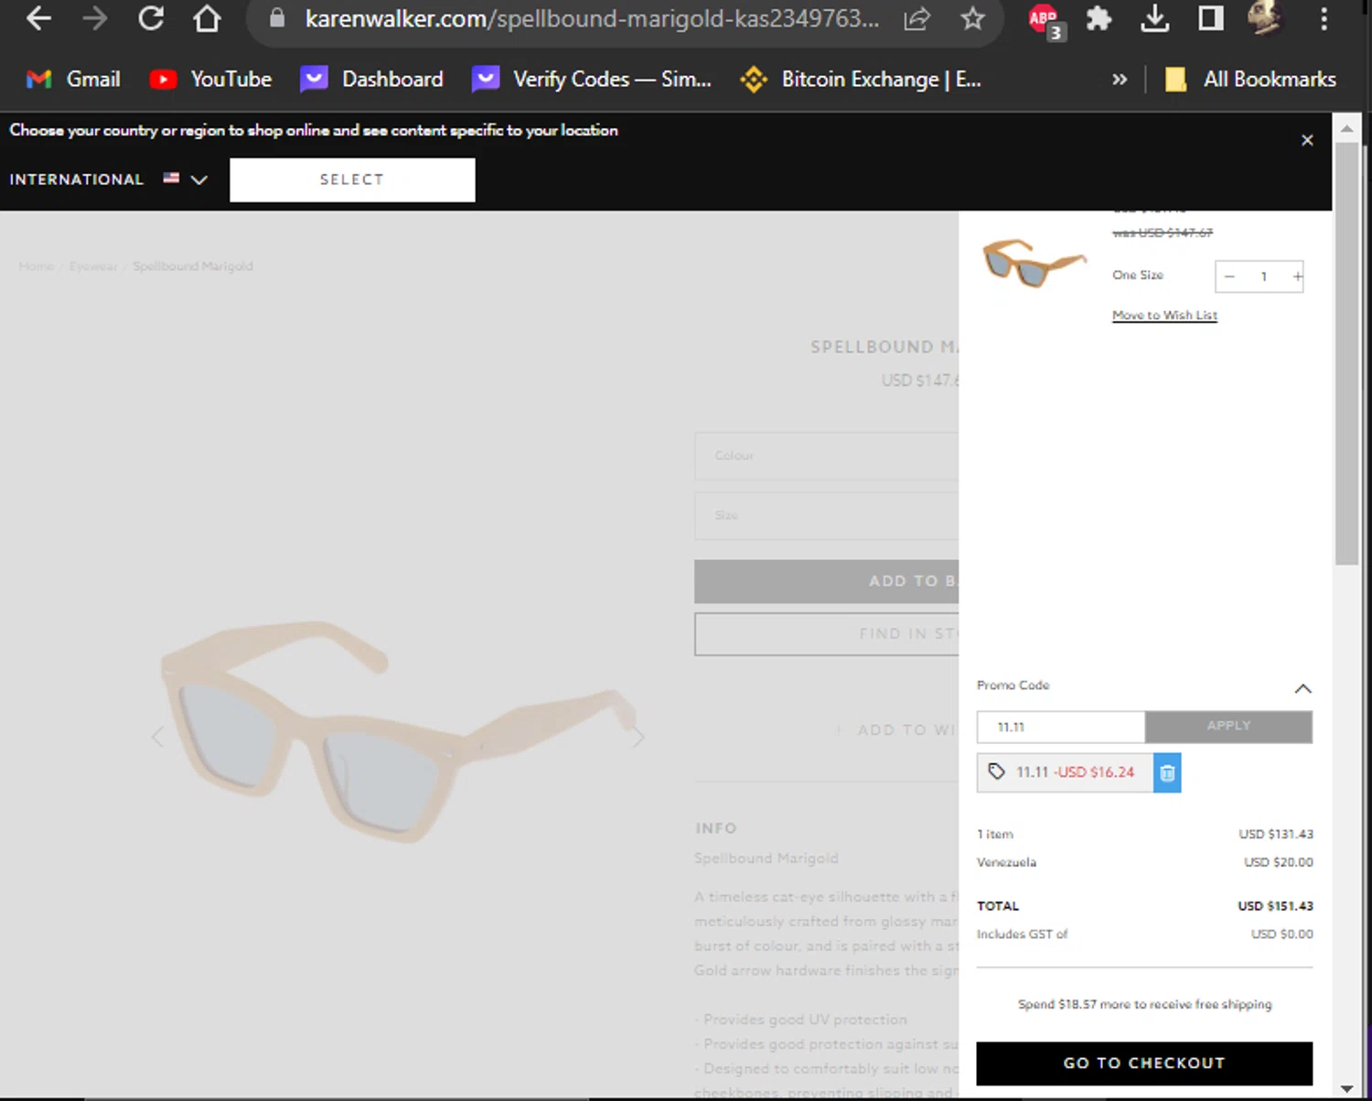Collapse the Promo Code section
The height and width of the screenshot is (1101, 1372).
[x=1303, y=688]
